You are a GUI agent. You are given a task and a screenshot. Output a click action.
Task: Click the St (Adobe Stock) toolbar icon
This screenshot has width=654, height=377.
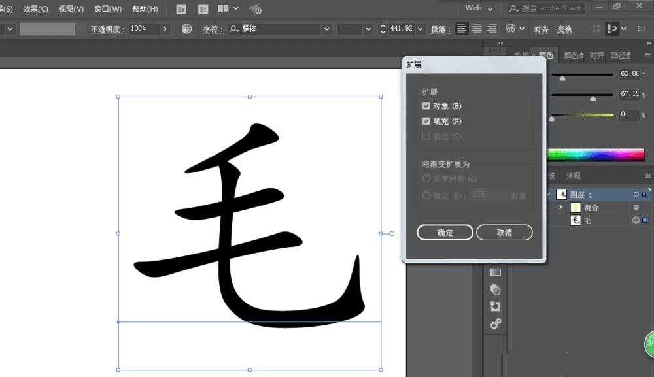[x=203, y=9]
